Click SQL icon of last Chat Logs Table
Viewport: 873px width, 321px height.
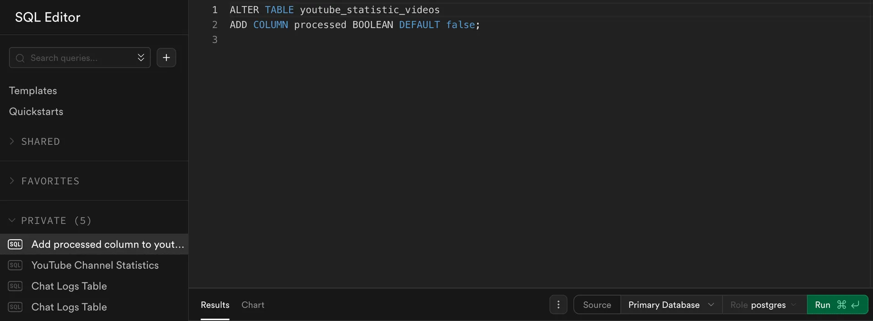click(15, 307)
